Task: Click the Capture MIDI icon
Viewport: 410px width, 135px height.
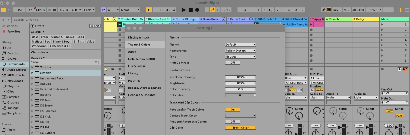Action: [x=223, y=10]
